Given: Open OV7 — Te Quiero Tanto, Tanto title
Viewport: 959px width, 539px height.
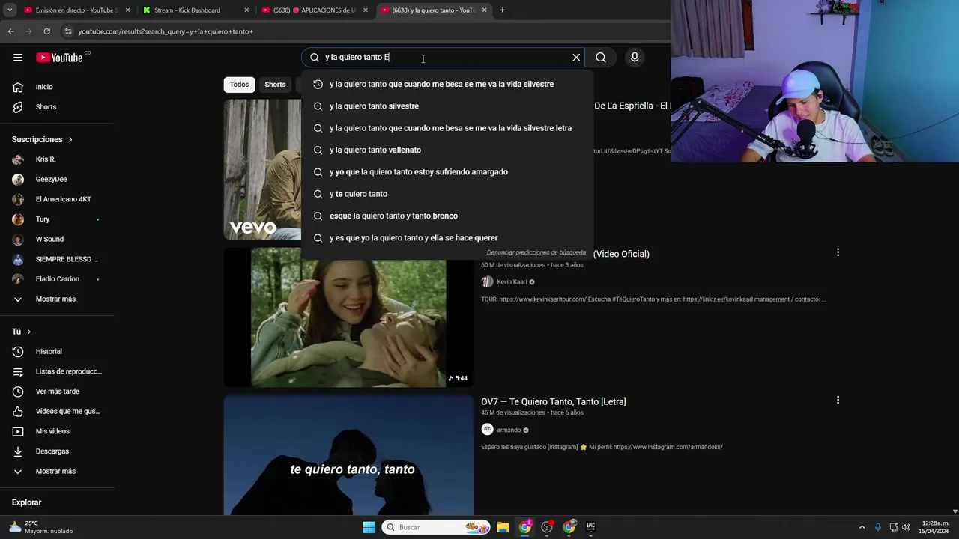Looking at the screenshot, I should pos(554,402).
